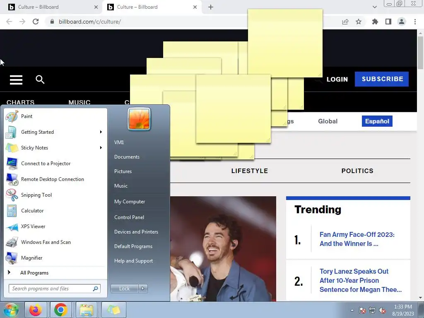Open Chrome extensions puzzle icon
The height and width of the screenshot is (318, 424).
click(x=375, y=22)
